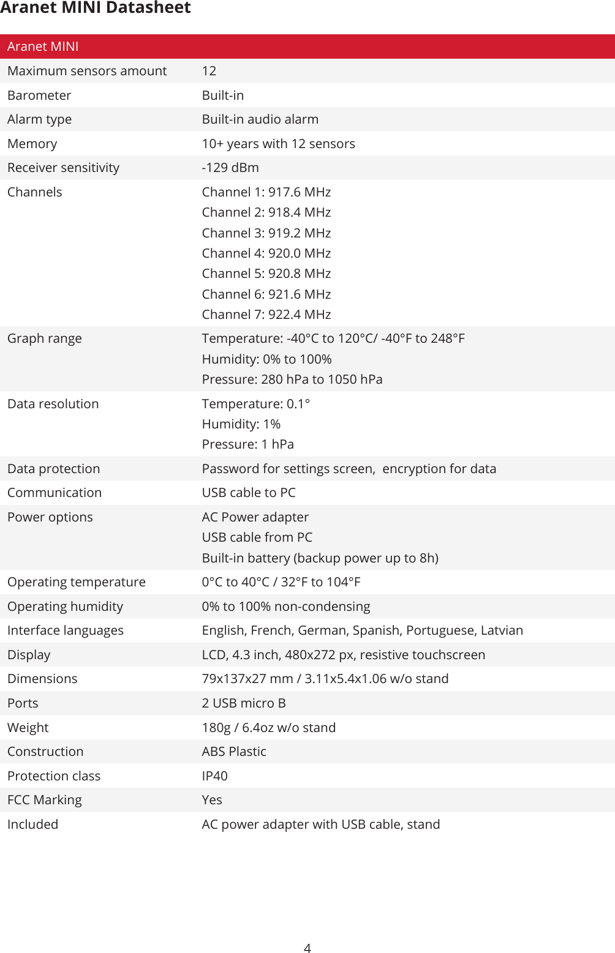Click the "IP40" protection class value
Screen dimensions: 615x953
(214, 776)
